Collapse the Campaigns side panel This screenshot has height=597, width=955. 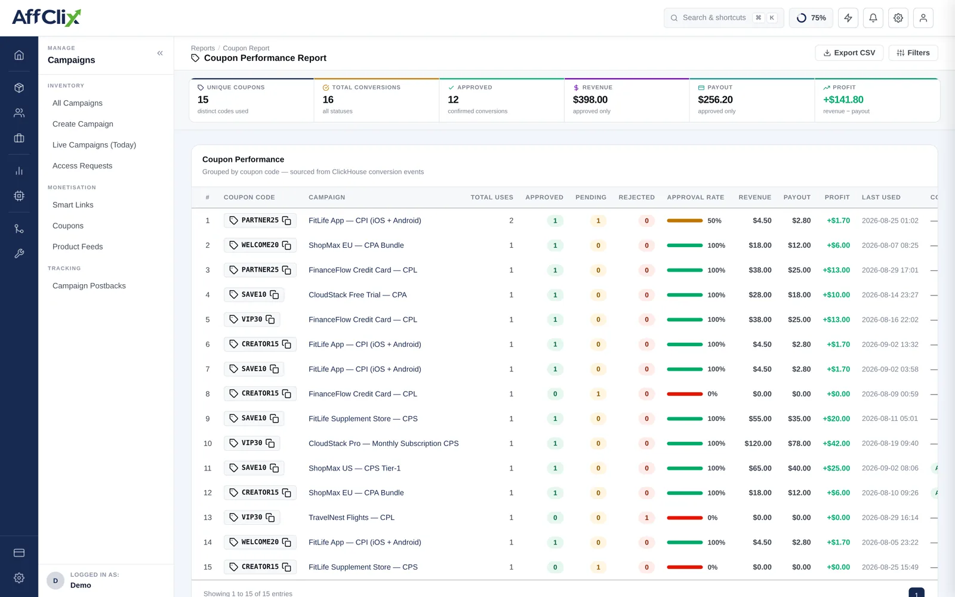pos(160,53)
